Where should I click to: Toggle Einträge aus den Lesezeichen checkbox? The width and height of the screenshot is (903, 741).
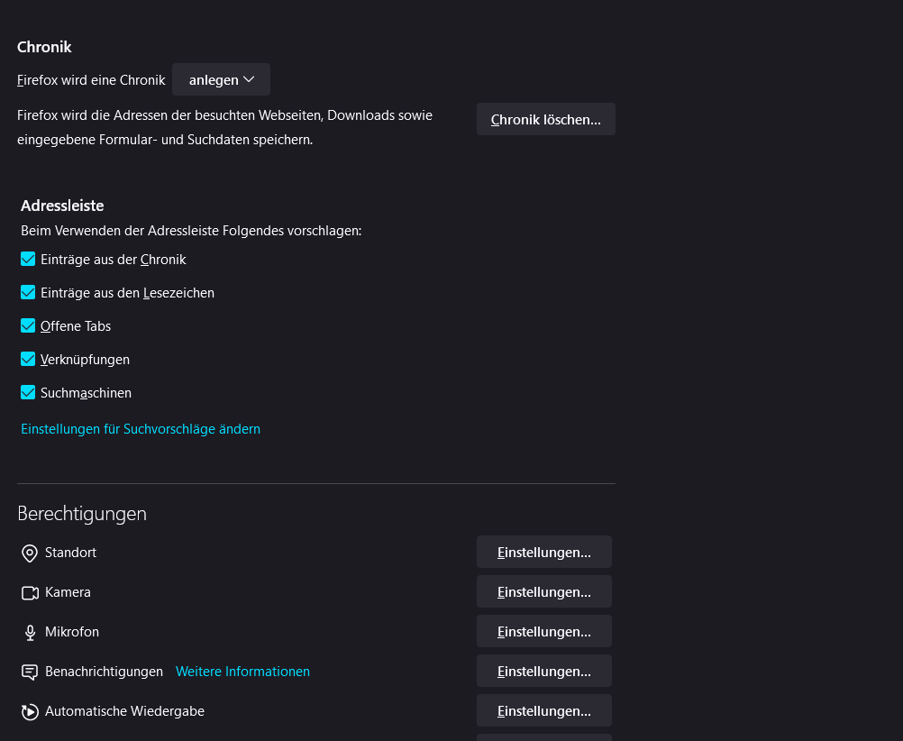point(28,292)
